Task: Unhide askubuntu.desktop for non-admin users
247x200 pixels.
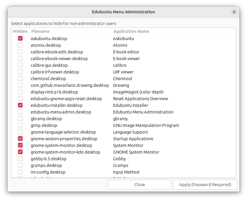Action: tap(20, 38)
